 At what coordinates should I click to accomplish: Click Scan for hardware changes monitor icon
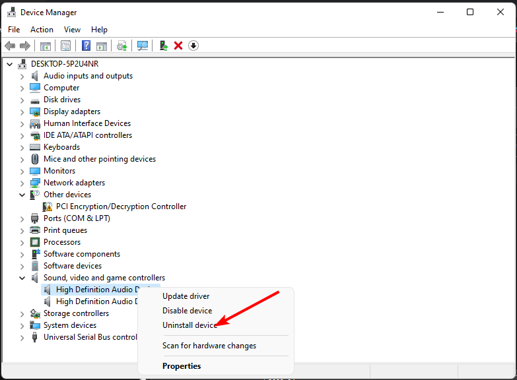(x=143, y=46)
